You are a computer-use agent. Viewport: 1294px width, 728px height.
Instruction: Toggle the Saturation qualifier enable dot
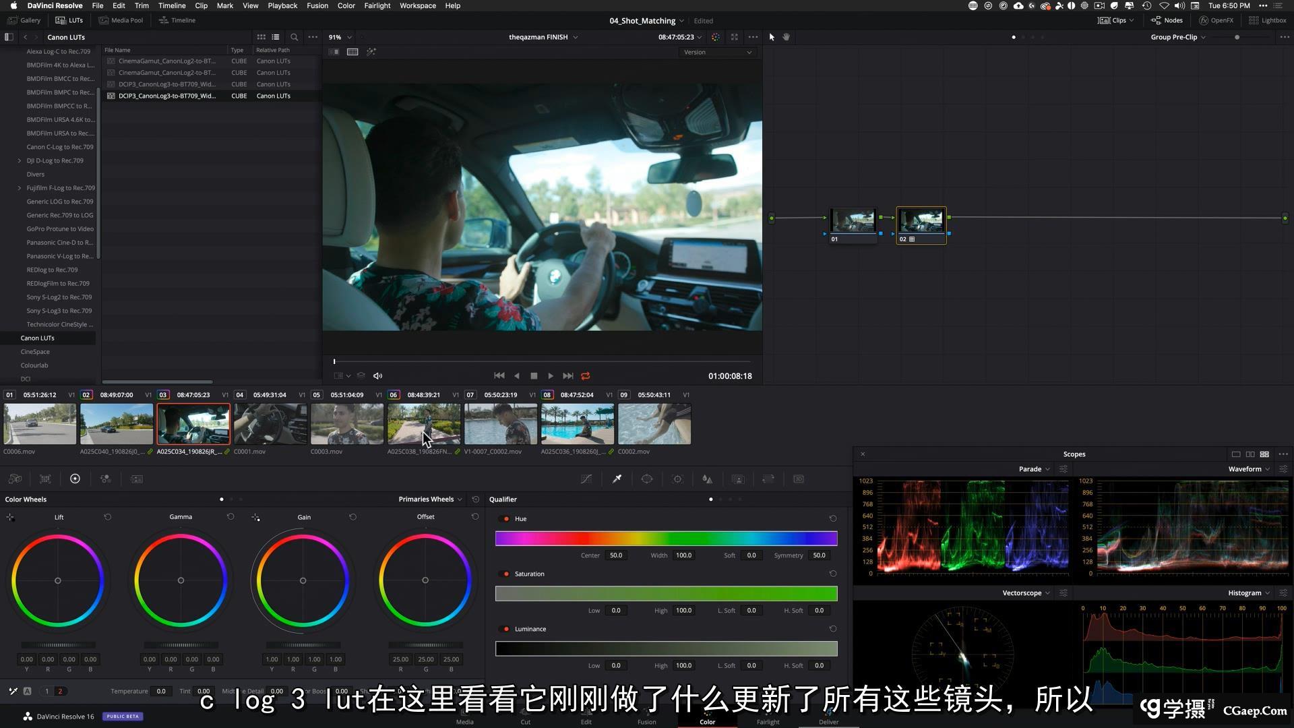point(506,574)
